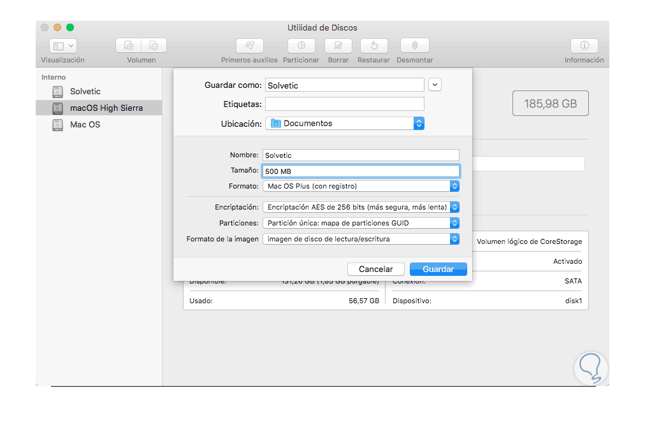The width and height of the screenshot is (645, 437).
Task: Click the add volume icon
Action: (128, 45)
